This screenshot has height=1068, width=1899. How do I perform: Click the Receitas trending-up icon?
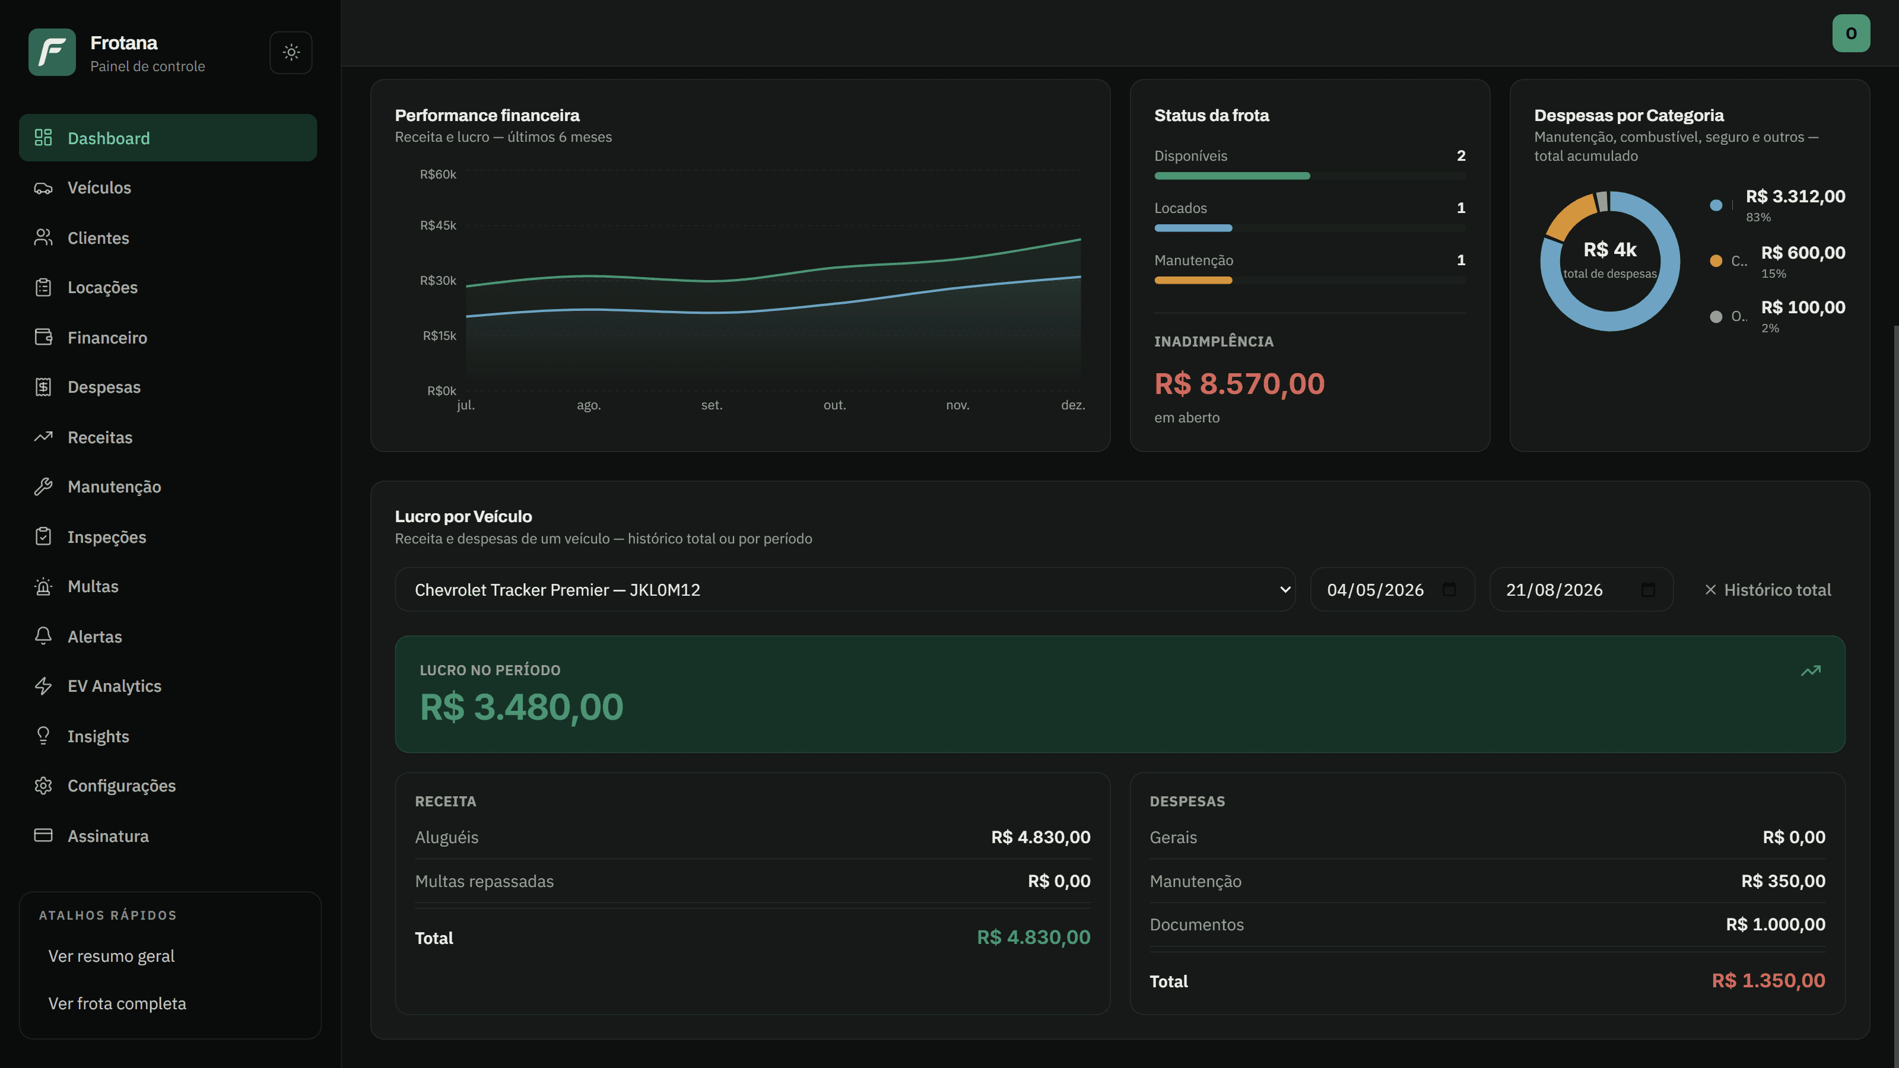pos(43,437)
